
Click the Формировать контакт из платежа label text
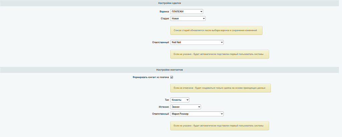tap(151, 77)
